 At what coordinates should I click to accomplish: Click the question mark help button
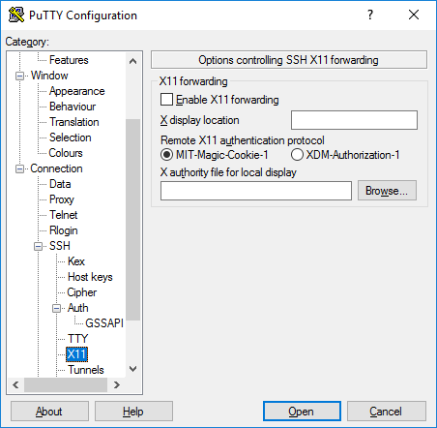[x=370, y=15]
